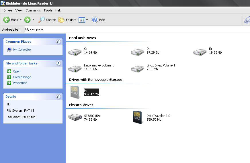Open the View menu
Viewport: 250px width, 163px height.
click(19, 10)
